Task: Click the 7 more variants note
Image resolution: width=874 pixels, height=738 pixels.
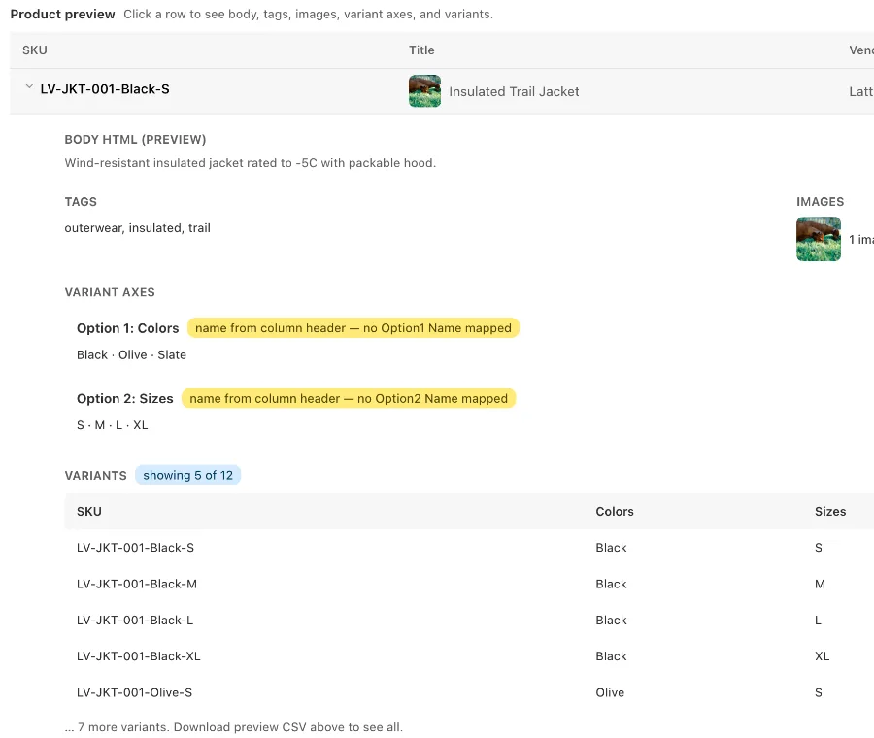Action: 233,727
